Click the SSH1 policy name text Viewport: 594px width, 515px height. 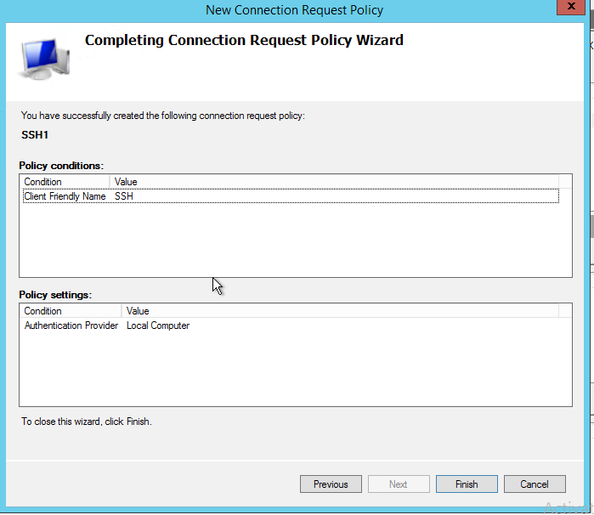click(34, 134)
